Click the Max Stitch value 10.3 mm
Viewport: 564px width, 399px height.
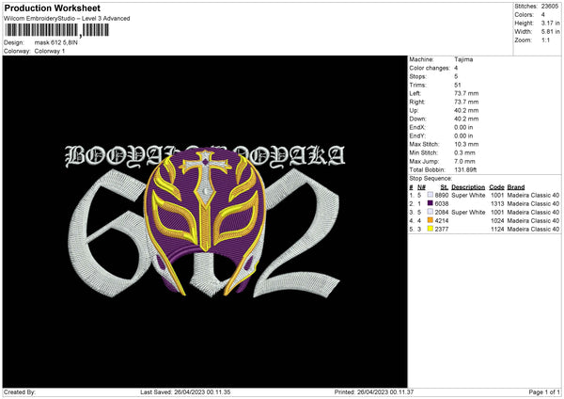(466, 144)
